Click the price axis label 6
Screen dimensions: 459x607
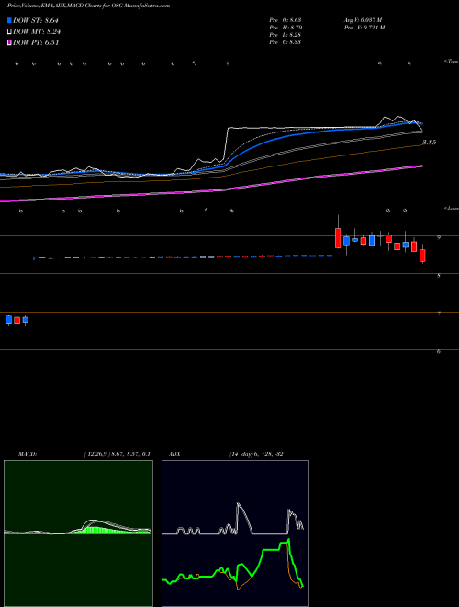click(x=439, y=351)
